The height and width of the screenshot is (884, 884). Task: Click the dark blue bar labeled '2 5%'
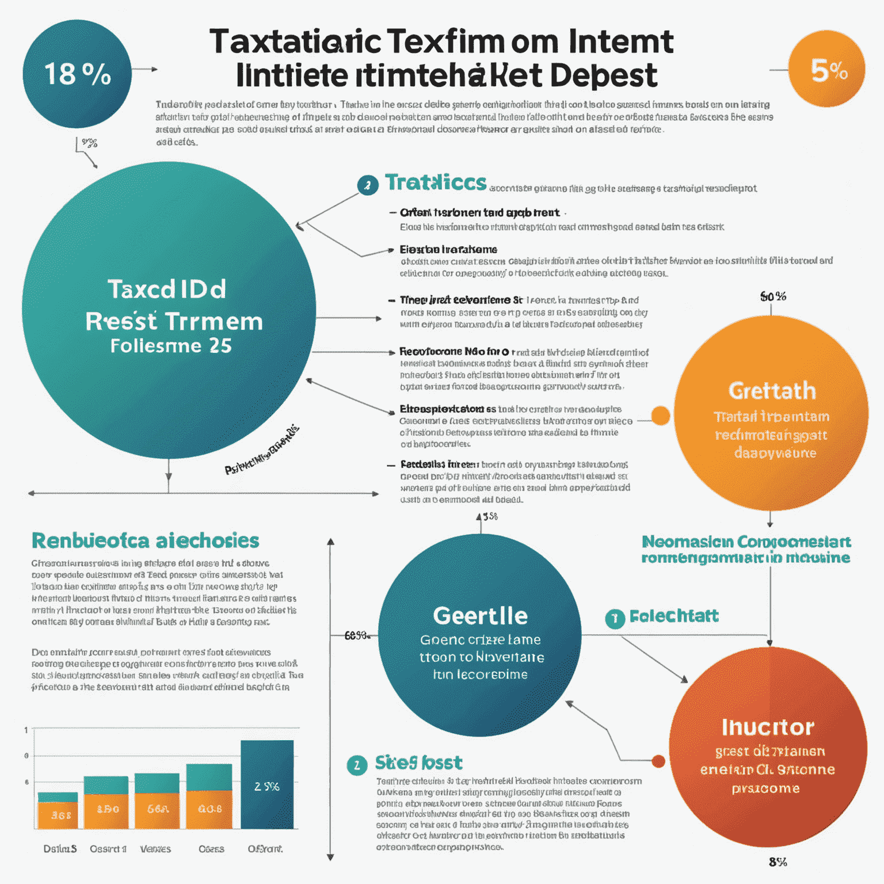[x=267, y=784]
